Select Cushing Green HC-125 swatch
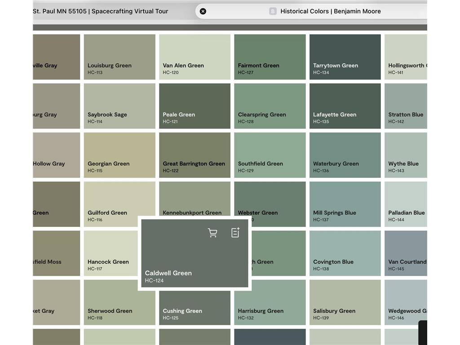The height and width of the screenshot is (345, 460). [x=195, y=308]
